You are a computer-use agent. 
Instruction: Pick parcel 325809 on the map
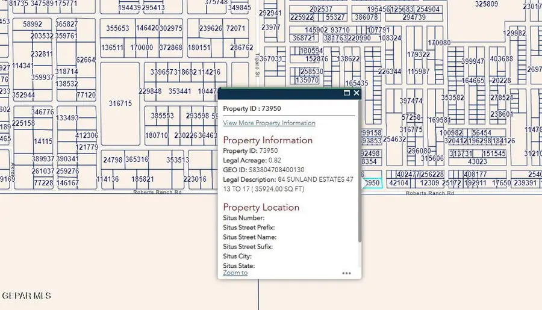coord(487,4)
